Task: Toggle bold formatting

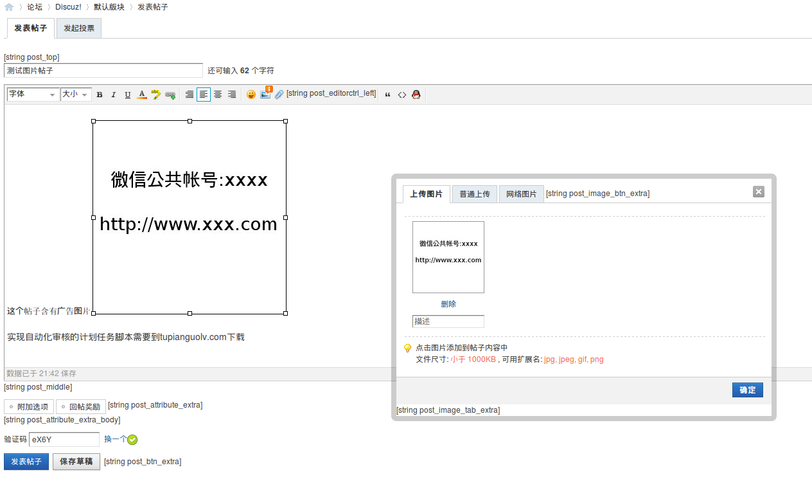Action: point(100,94)
